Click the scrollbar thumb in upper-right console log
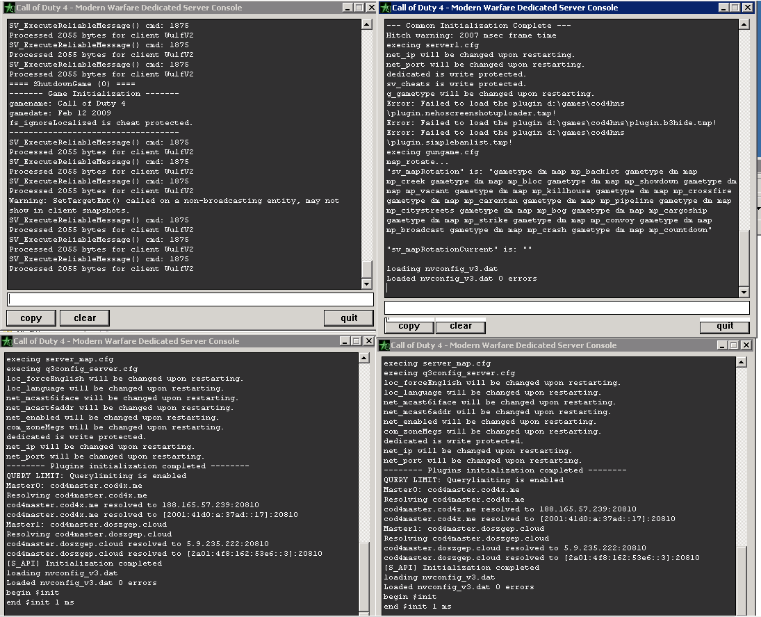The width and height of the screenshot is (761, 617). (x=744, y=258)
